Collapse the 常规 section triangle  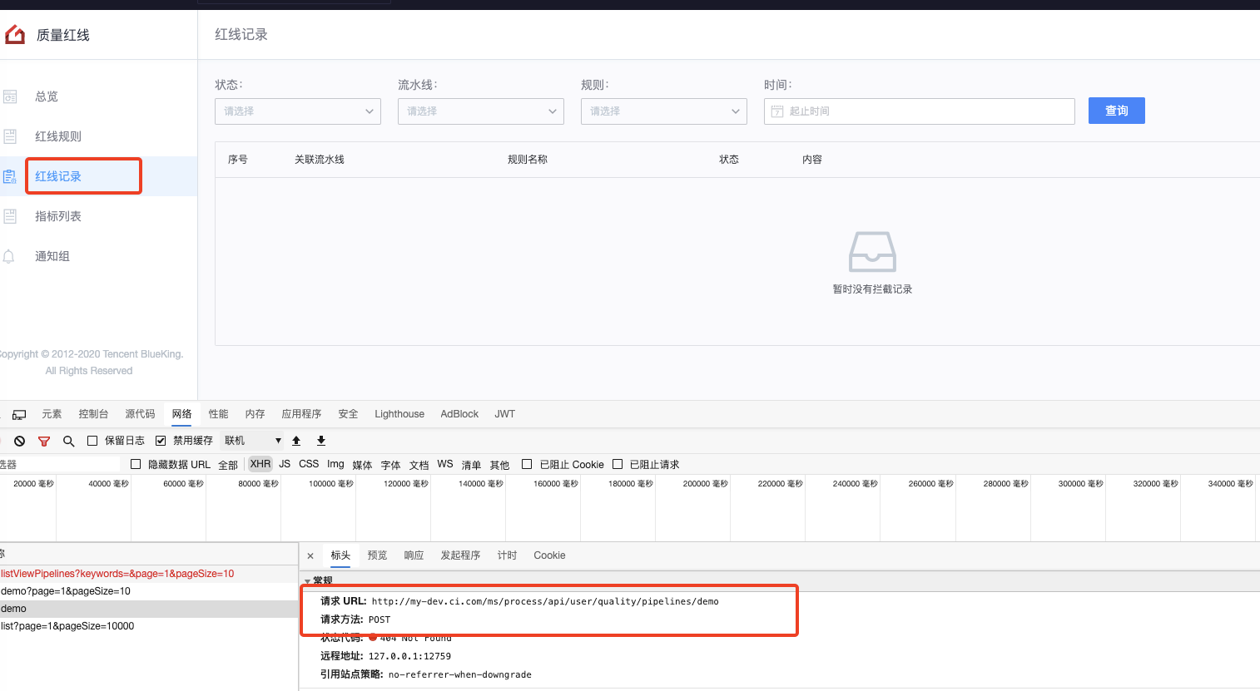point(308,580)
